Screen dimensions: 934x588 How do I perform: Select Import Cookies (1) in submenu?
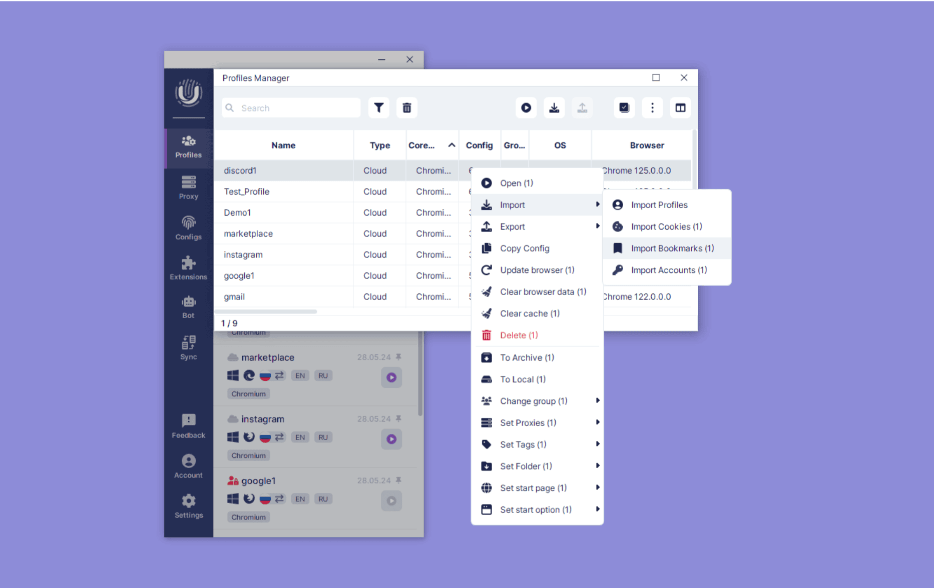[667, 226]
